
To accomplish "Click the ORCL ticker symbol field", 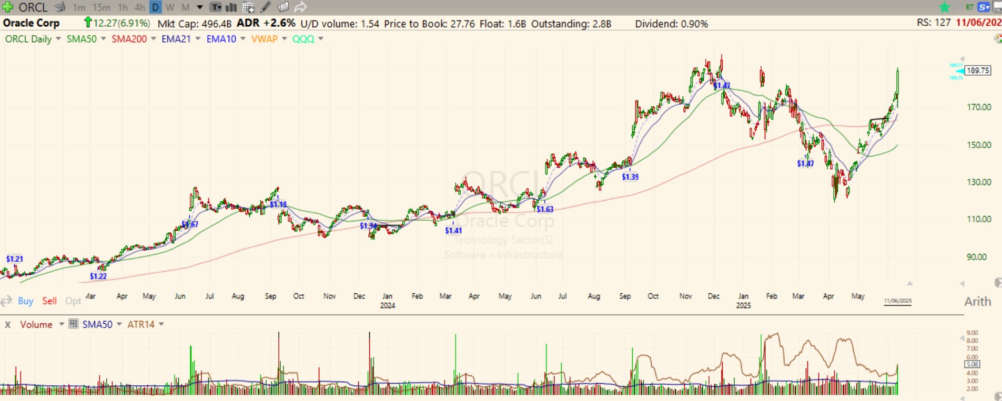I will (x=33, y=7).
